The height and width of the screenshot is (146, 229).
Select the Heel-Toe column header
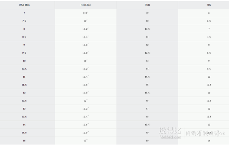click(86, 5)
